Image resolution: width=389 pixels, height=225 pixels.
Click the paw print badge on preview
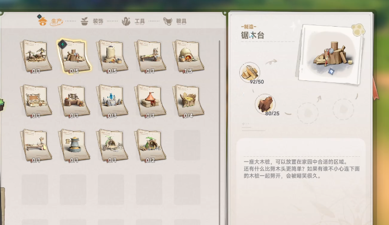coord(358,30)
